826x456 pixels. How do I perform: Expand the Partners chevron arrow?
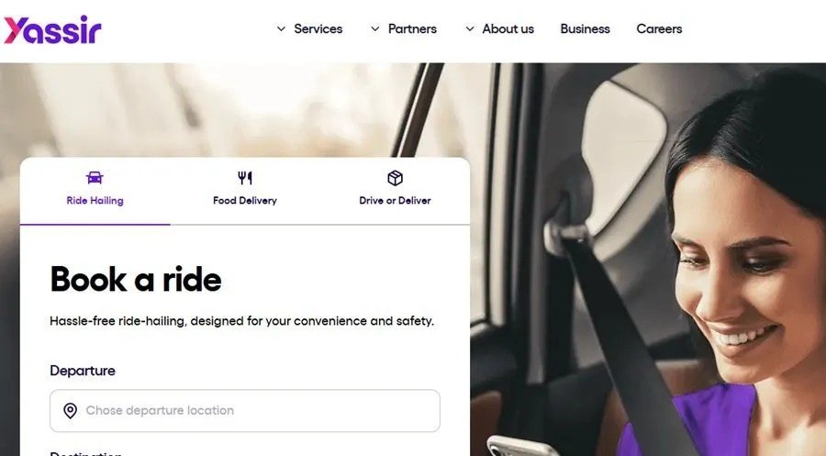(x=375, y=29)
